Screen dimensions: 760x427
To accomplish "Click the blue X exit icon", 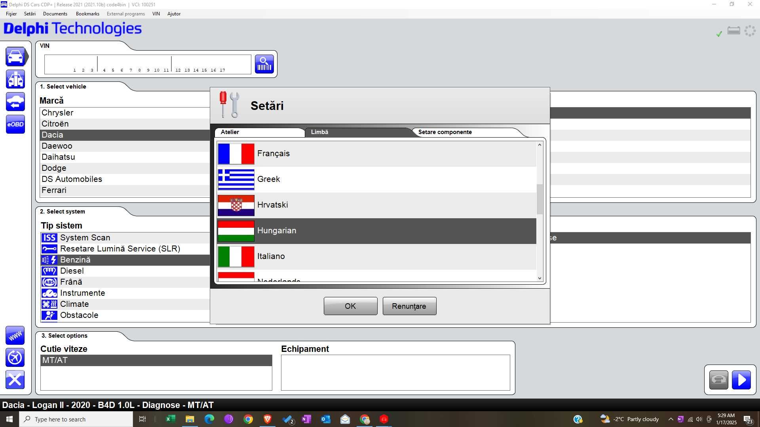I will (x=15, y=380).
